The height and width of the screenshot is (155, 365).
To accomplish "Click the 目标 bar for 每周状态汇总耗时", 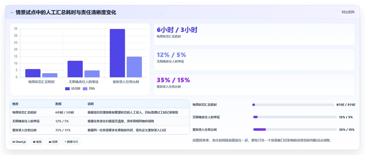I will (x=50, y=75).
